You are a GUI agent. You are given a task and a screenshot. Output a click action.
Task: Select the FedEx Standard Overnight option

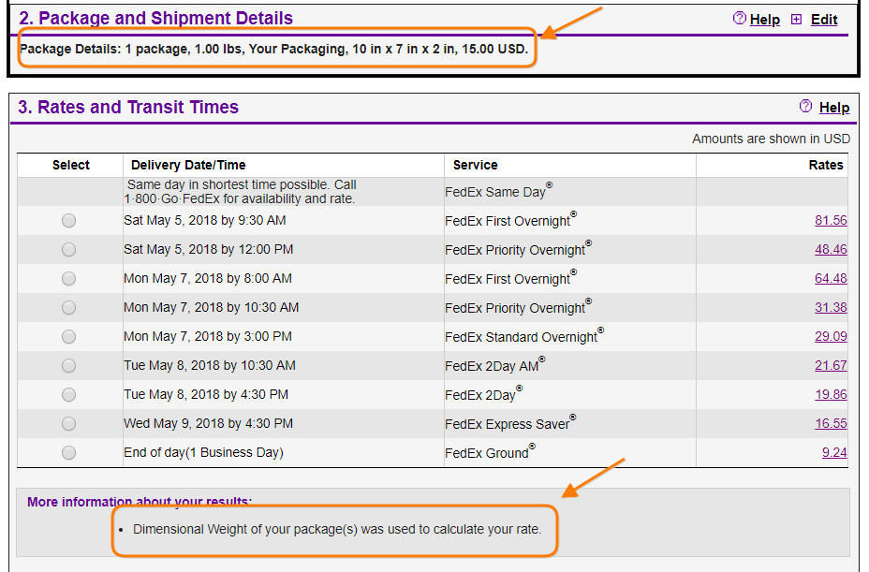67,335
